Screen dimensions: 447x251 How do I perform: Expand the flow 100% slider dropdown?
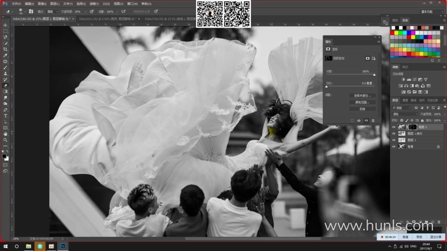[117, 12]
